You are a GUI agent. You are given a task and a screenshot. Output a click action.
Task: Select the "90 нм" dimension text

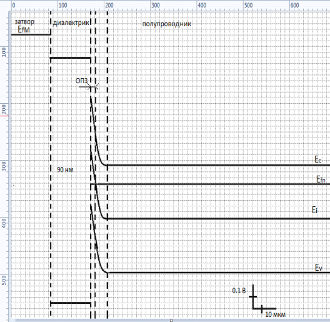(65, 169)
